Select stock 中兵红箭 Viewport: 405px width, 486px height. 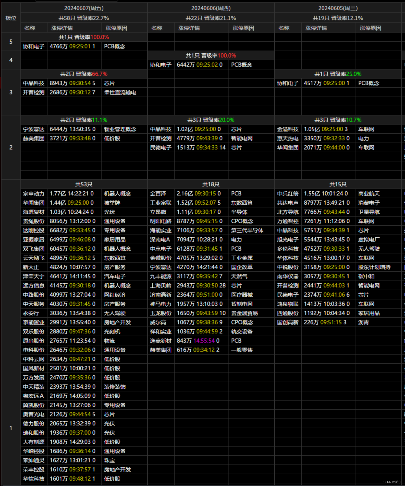pyautogui.click(x=288, y=194)
